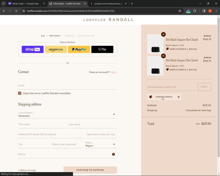Screen dimensions: 220x176
Task: Click the Loeffler Randall logo
Action: point(109,20)
